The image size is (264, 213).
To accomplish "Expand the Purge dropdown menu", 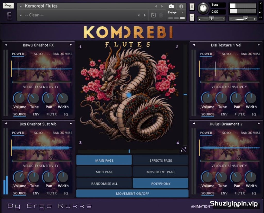I will click(183, 12).
